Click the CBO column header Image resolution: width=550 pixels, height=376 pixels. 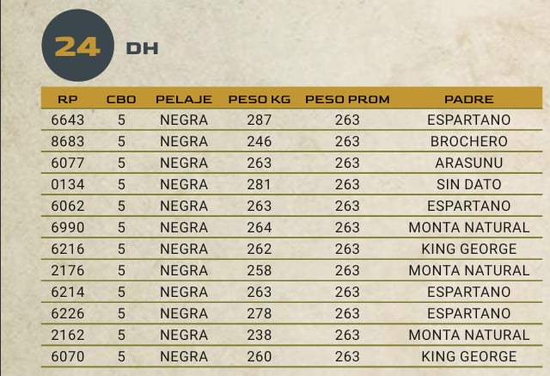click(x=121, y=99)
